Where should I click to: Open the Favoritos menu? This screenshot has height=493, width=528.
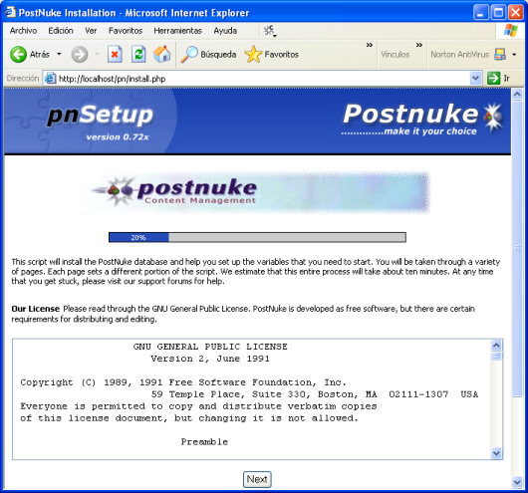126,31
